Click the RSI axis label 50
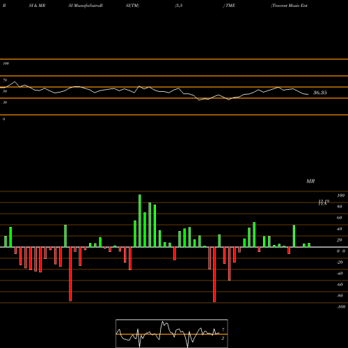348x348 pixels. point(5,91)
